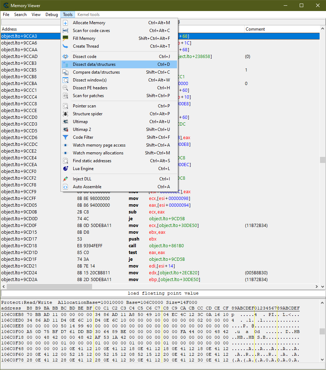This screenshot has width=326, height=370.
Task: Click the Create Thread arrow icon
Action: [x=65, y=46]
